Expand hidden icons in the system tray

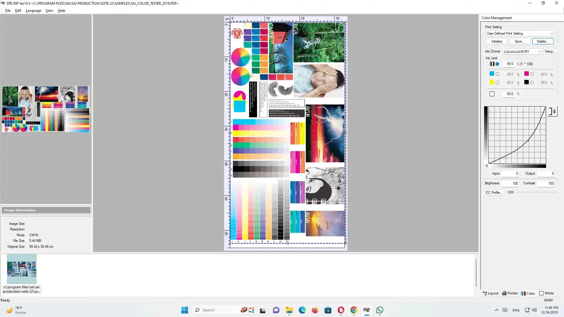point(497,310)
